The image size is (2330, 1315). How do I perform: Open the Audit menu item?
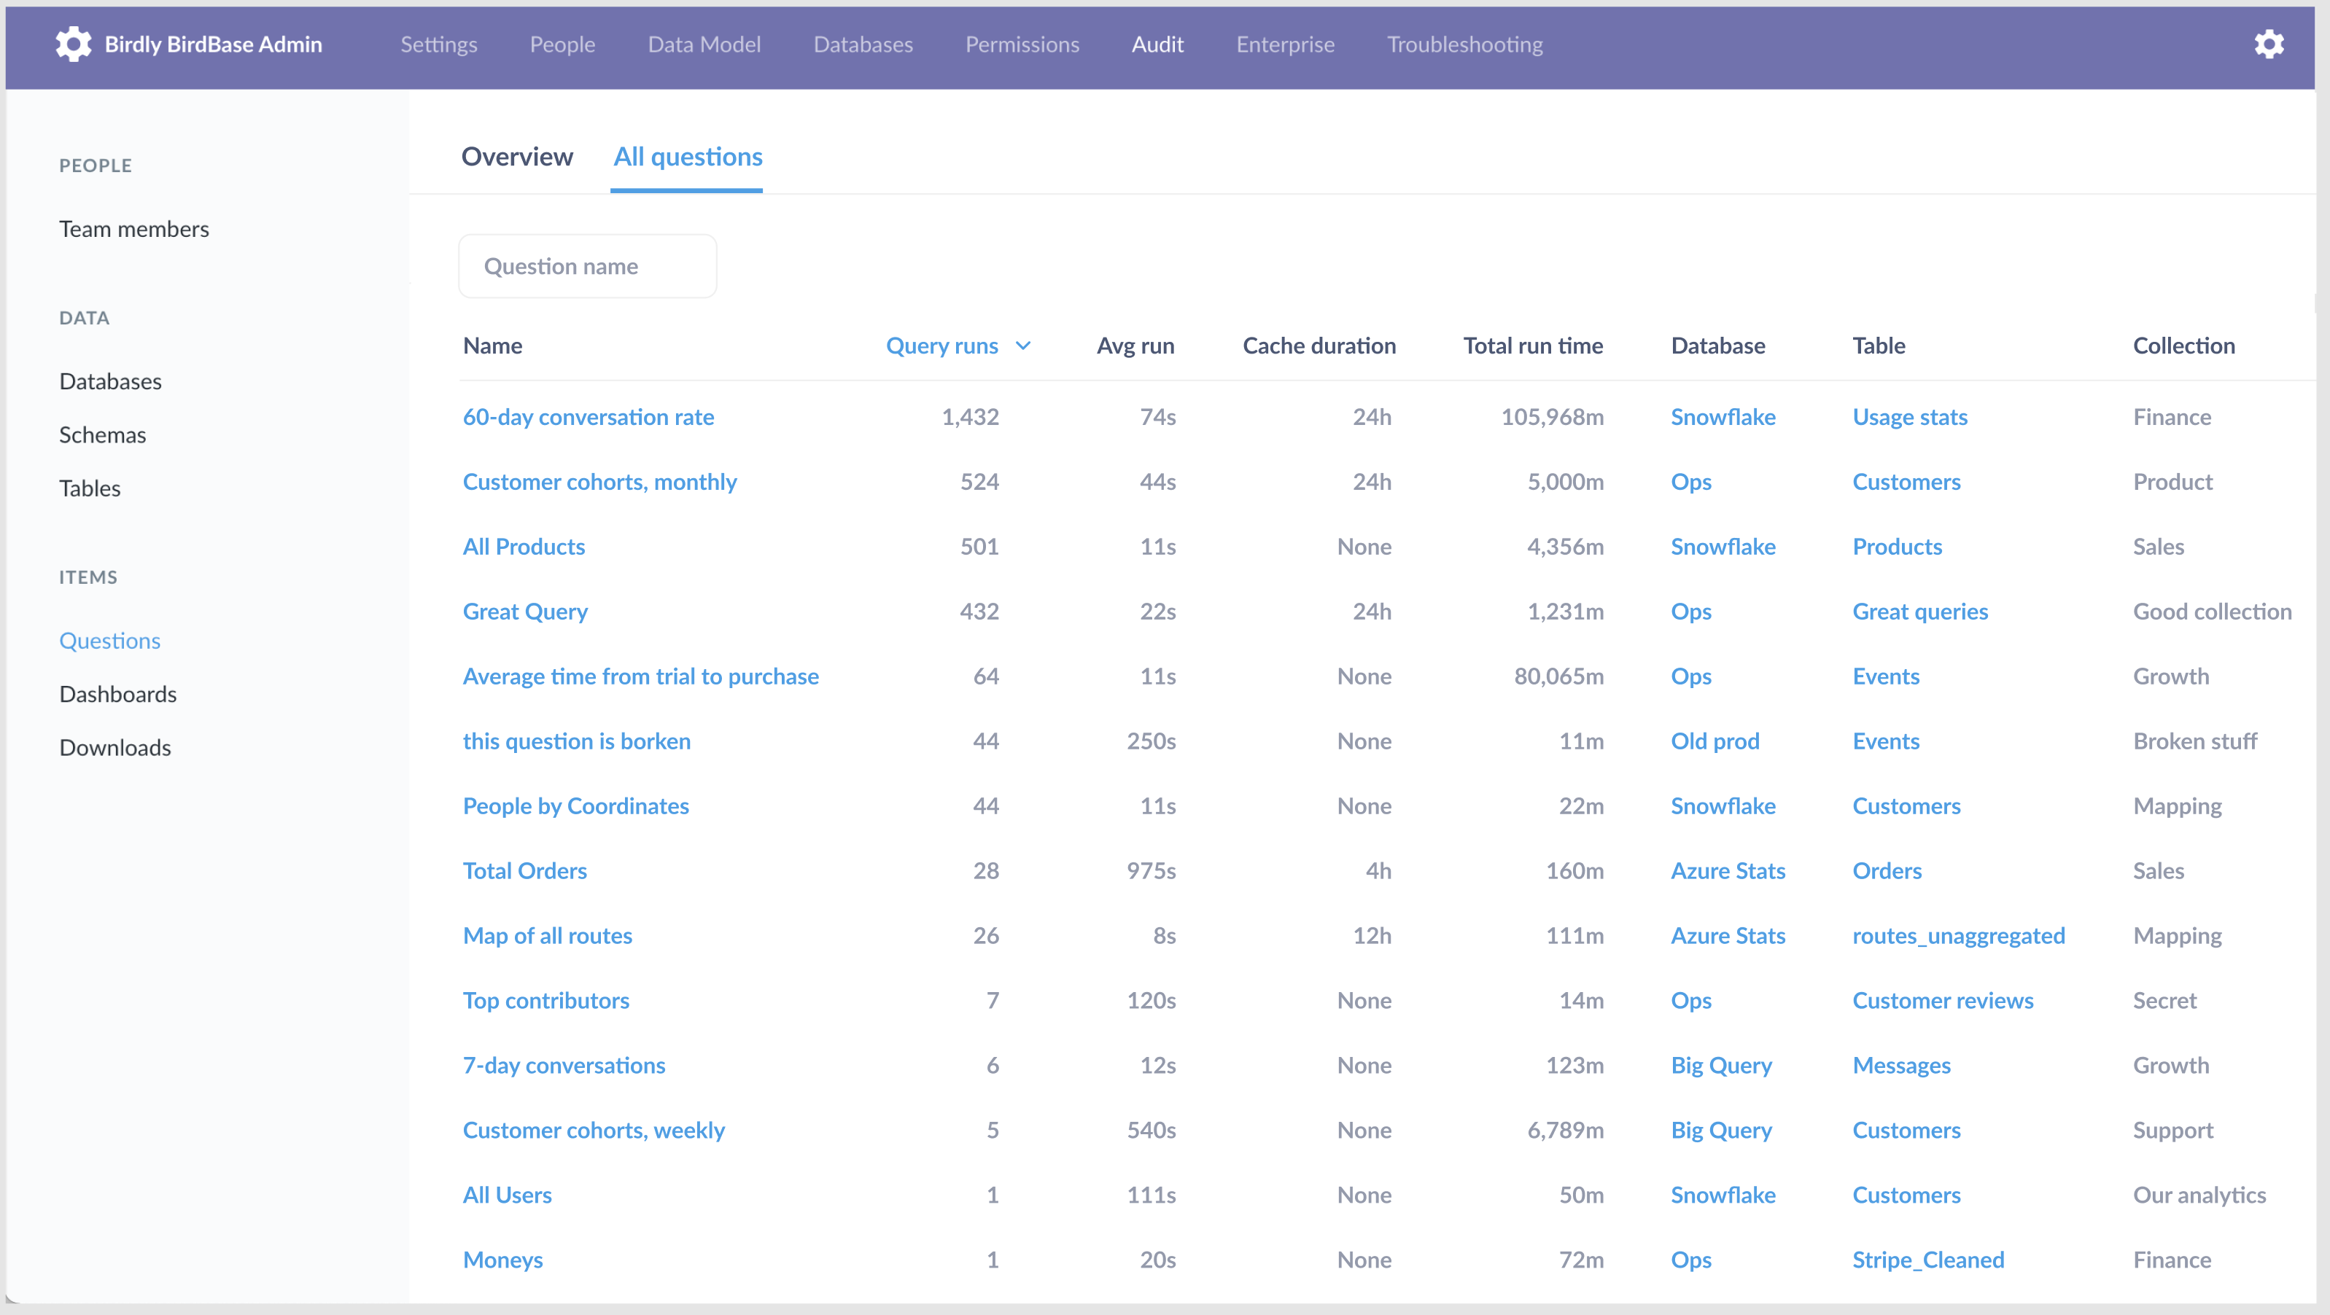[1157, 44]
